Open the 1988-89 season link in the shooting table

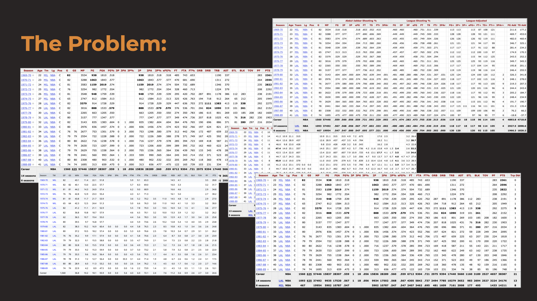pyautogui.click(x=278, y=115)
